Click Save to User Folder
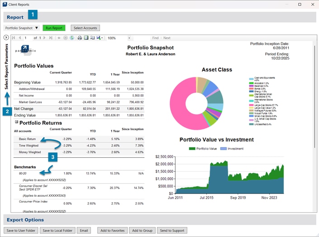 coord(20,231)
